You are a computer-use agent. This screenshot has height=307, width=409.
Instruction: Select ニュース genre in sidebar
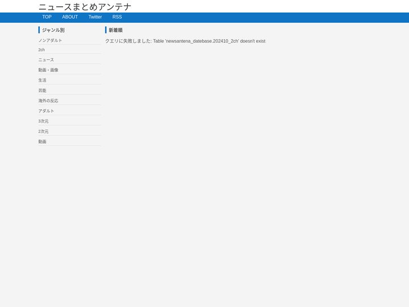click(46, 60)
